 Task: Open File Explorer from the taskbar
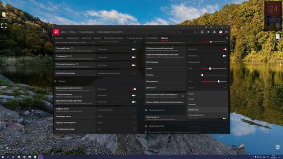point(19,157)
